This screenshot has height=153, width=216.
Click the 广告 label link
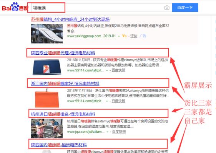[x=143, y=36]
